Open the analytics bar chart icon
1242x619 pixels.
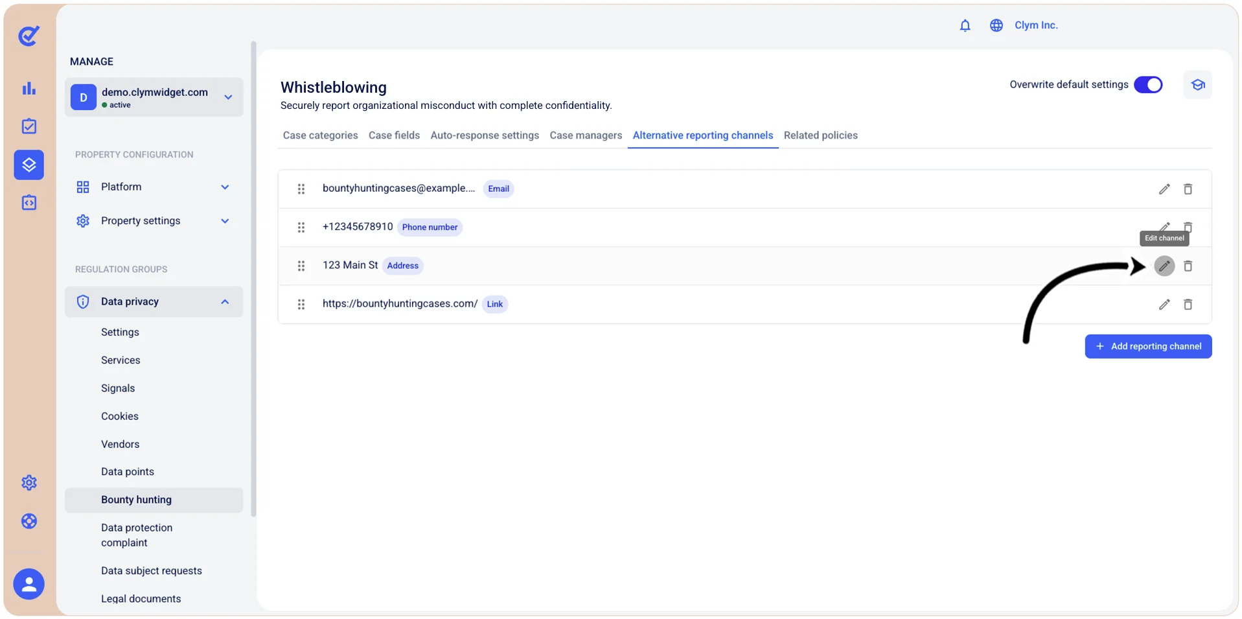[x=29, y=89]
